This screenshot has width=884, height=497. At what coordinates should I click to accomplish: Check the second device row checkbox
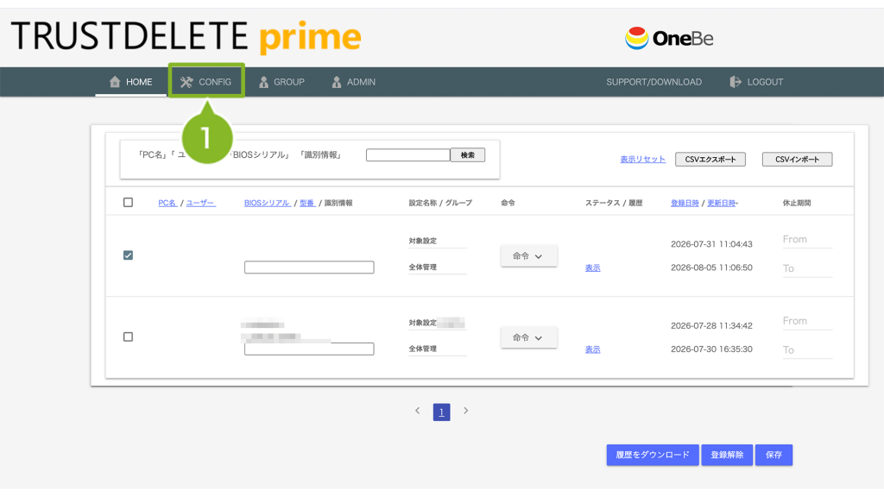128,337
